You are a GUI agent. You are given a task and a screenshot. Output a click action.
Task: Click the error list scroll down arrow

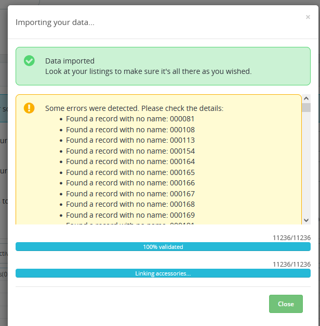tap(306, 220)
